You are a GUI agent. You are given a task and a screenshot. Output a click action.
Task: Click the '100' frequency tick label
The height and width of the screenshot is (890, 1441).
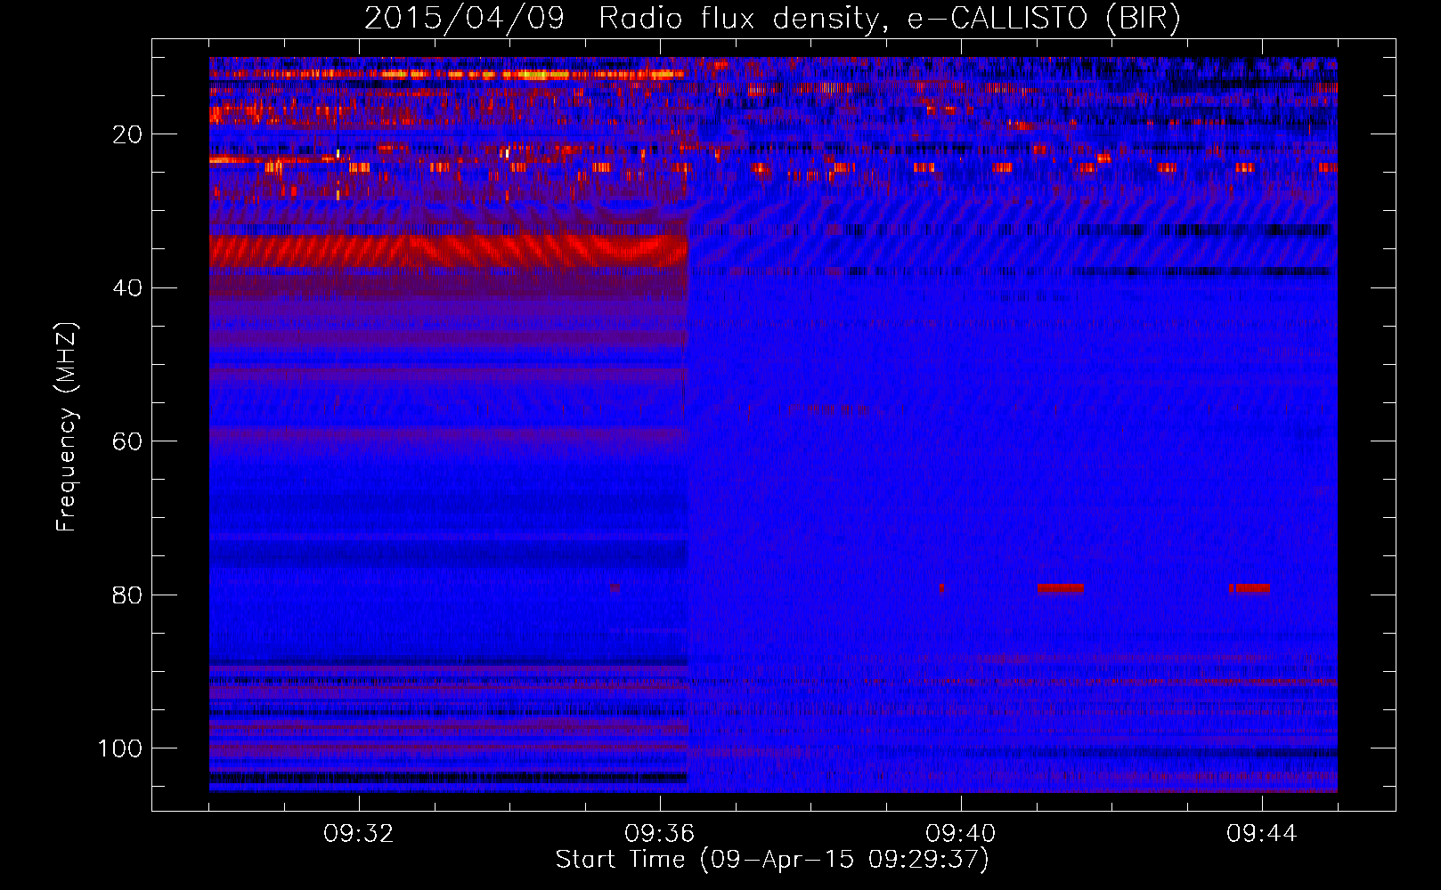[x=120, y=748]
